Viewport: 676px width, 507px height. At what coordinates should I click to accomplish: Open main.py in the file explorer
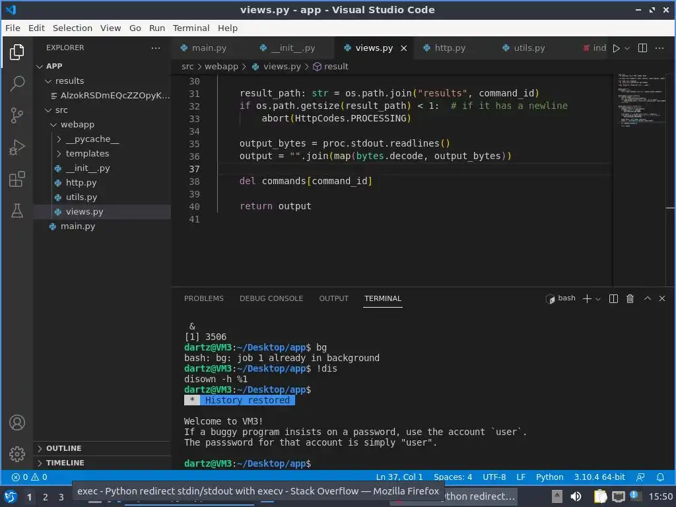click(x=102, y=226)
